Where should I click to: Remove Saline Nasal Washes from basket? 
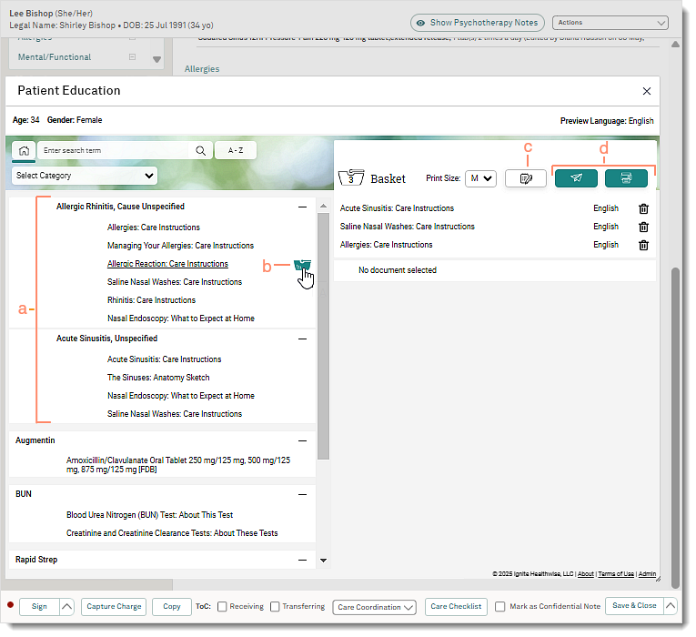pyautogui.click(x=644, y=227)
